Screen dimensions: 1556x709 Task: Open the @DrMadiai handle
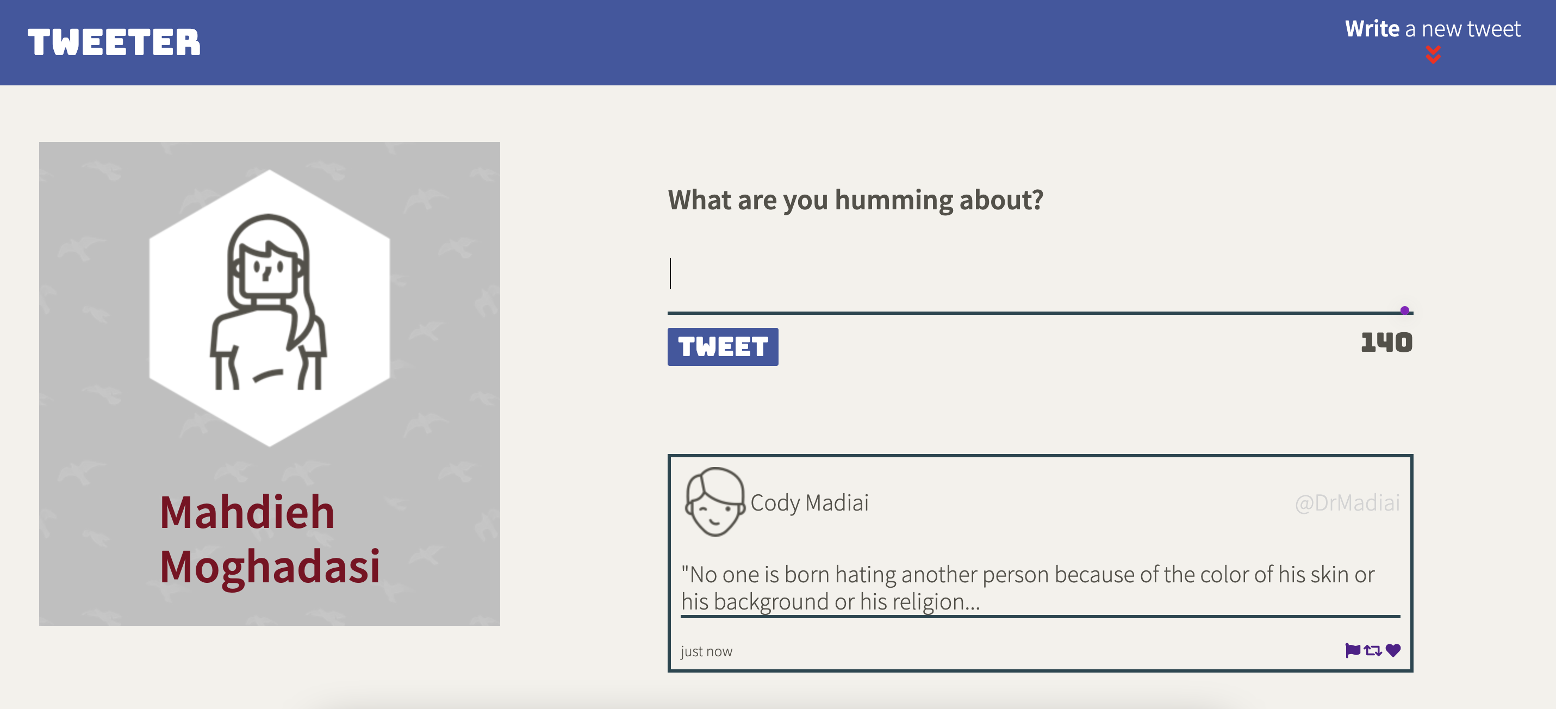[1347, 502]
